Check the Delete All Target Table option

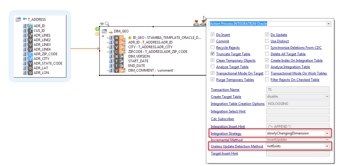coord(267,54)
